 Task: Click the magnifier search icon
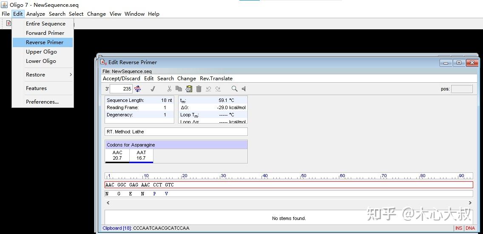234,89
